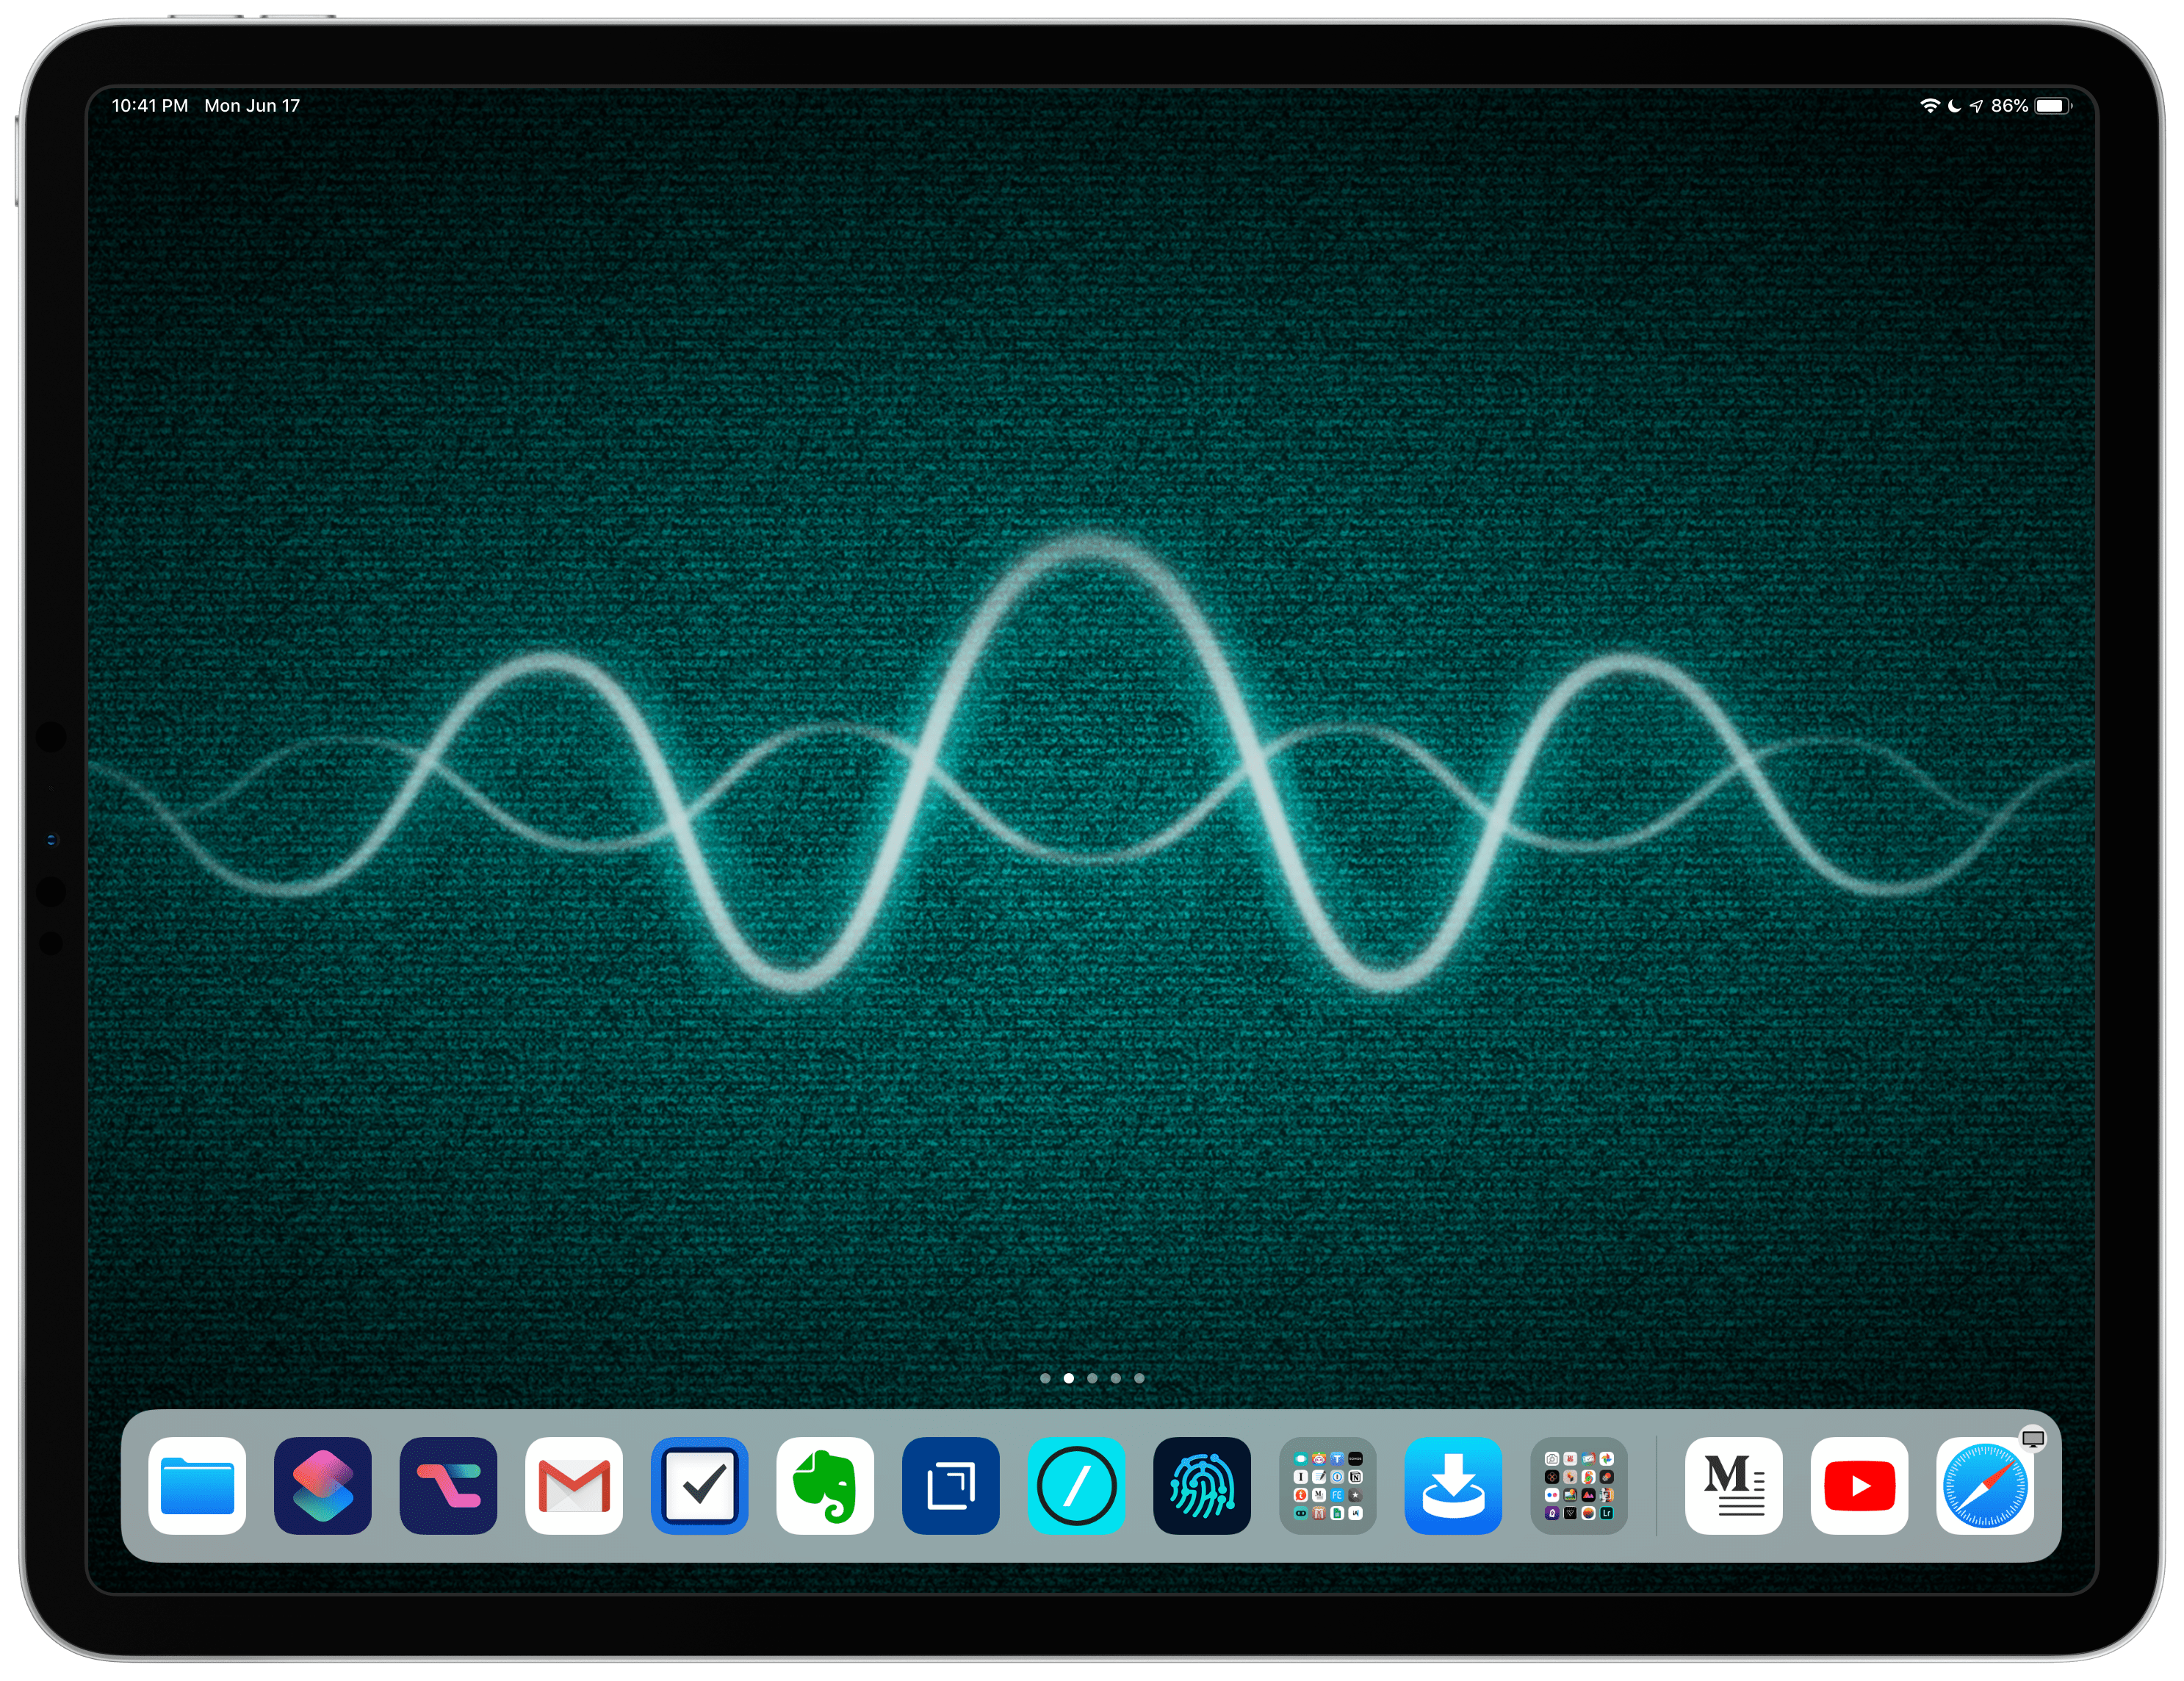
Task: Tap the battery indicator at top right
Action: pos(2051,104)
